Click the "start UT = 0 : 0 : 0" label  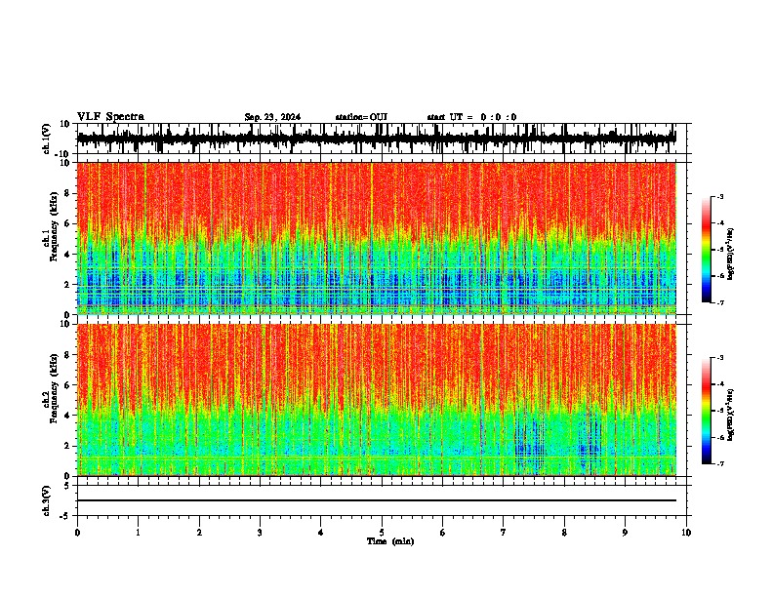pos(471,117)
